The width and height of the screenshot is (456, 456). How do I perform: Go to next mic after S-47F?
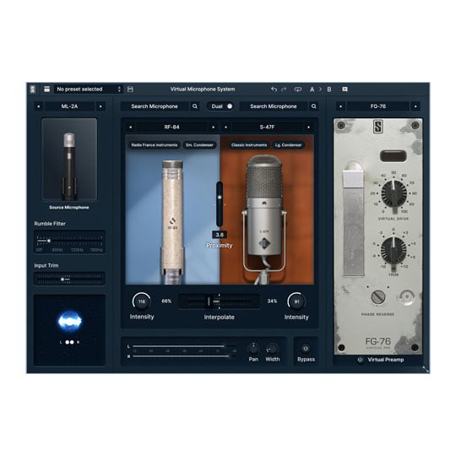pyautogui.click(x=308, y=127)
